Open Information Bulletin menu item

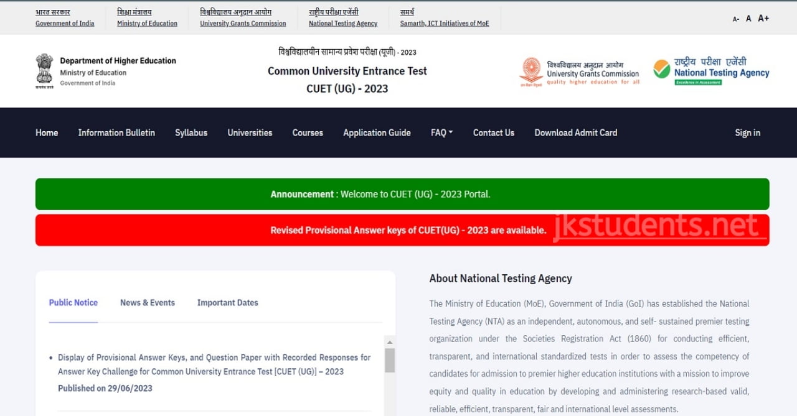pyautogui.click(x=116, y=132)
